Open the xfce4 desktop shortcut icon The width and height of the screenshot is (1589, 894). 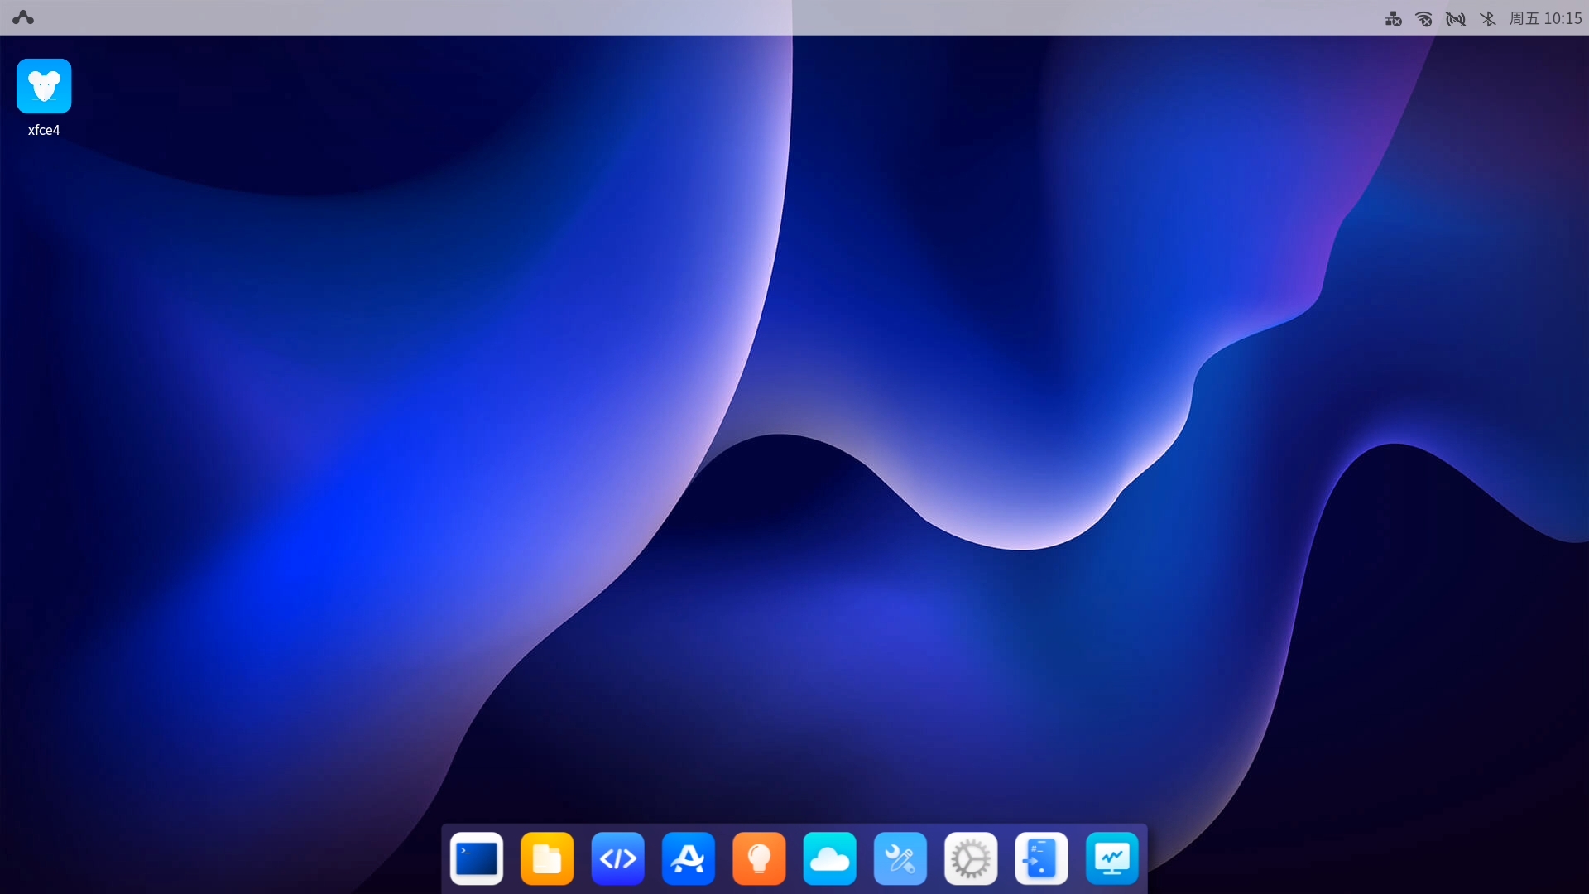44,86
